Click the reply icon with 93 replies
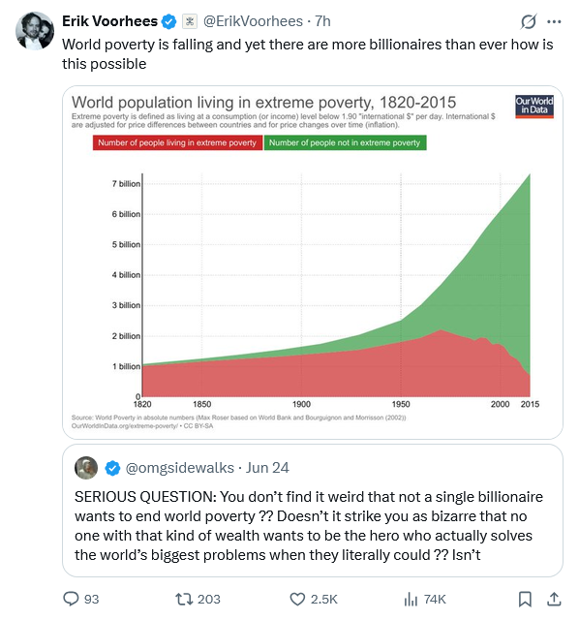 click(x=71, y=599)
